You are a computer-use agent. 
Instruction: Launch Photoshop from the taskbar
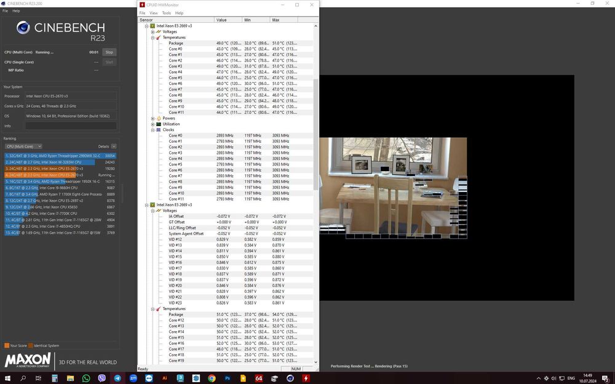click(228, 378)
